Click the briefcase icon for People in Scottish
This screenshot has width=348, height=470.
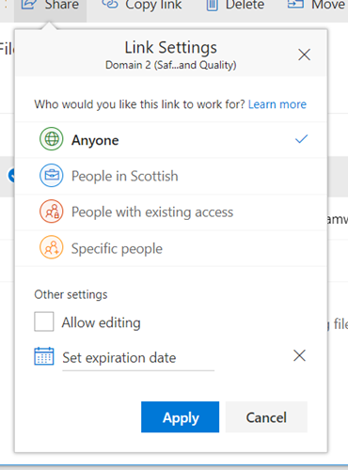point(52,176)
